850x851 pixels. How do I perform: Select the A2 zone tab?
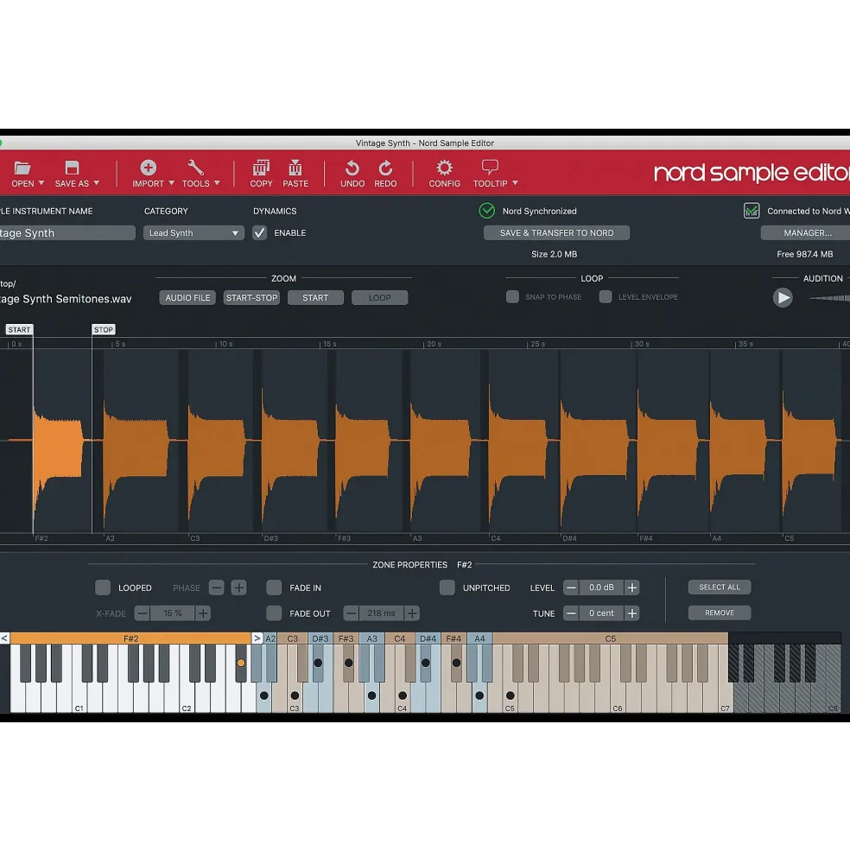pos(270,638)
